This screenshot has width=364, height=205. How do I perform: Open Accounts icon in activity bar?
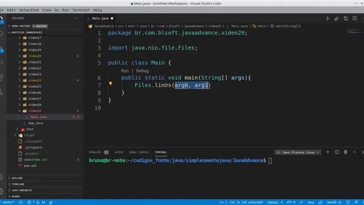pyautogui.click(x=1, y=177)
